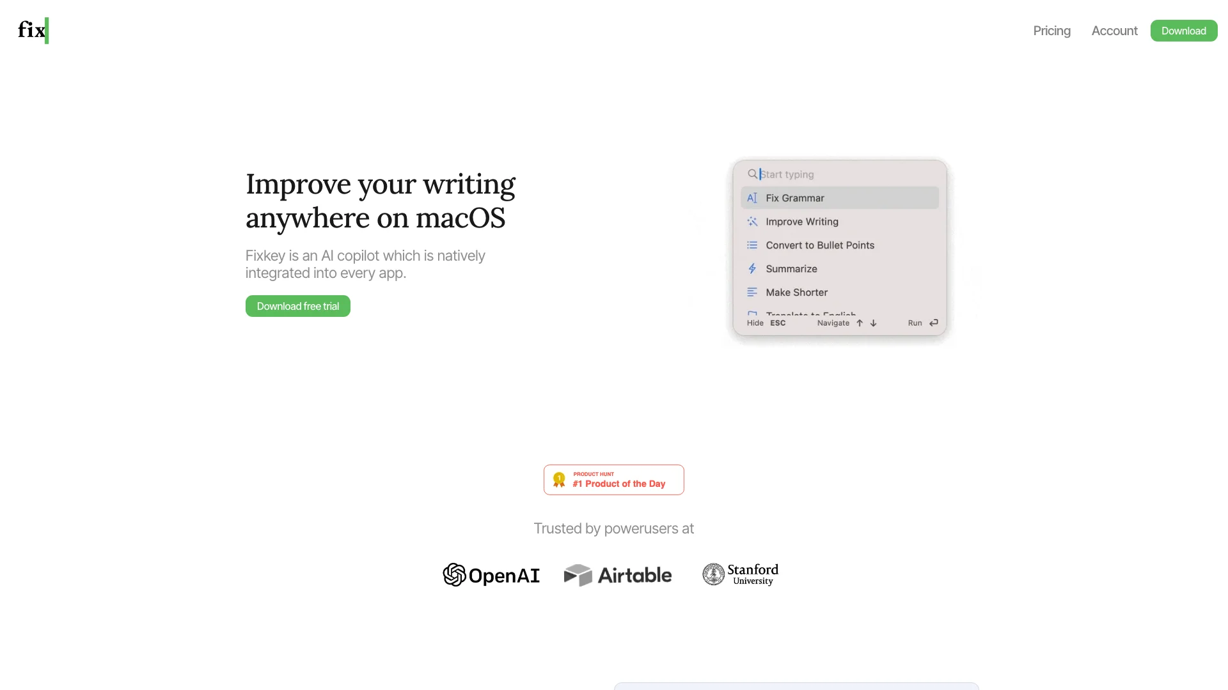Open the Account page link
1228x690 pixels.
click(1114, 30)
